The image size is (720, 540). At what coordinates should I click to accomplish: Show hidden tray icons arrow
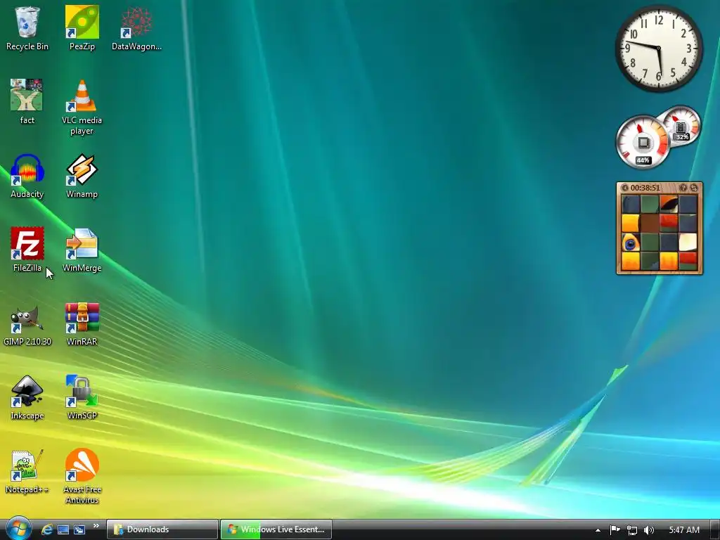pos(598,530)
